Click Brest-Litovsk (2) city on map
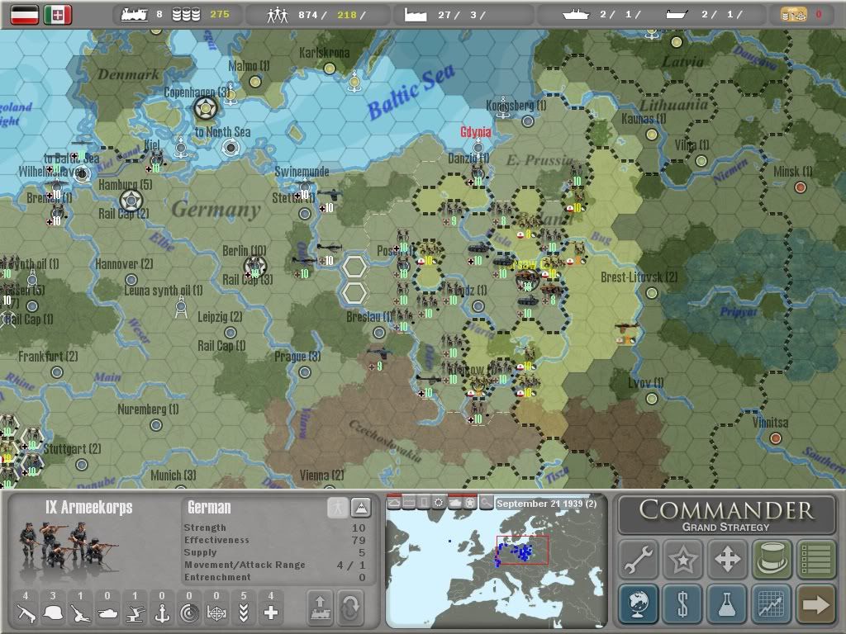846x634 pixels. pyautogui.click(x=651, y=293)
